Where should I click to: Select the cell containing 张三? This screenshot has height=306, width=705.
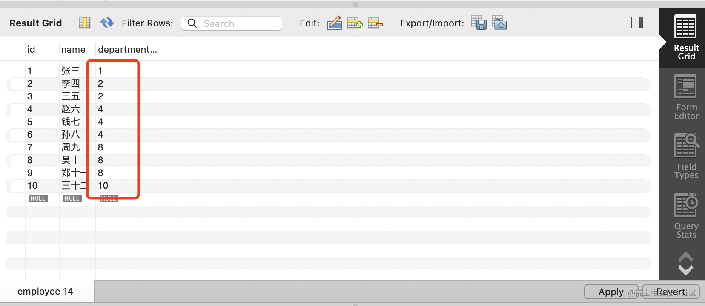(x=71, y=71)
